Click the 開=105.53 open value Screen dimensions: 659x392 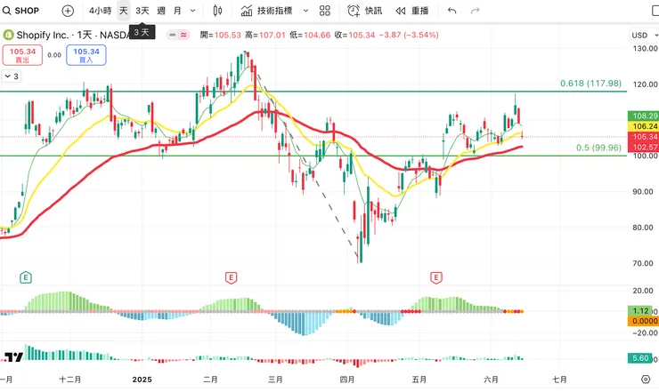coord(221,36)
